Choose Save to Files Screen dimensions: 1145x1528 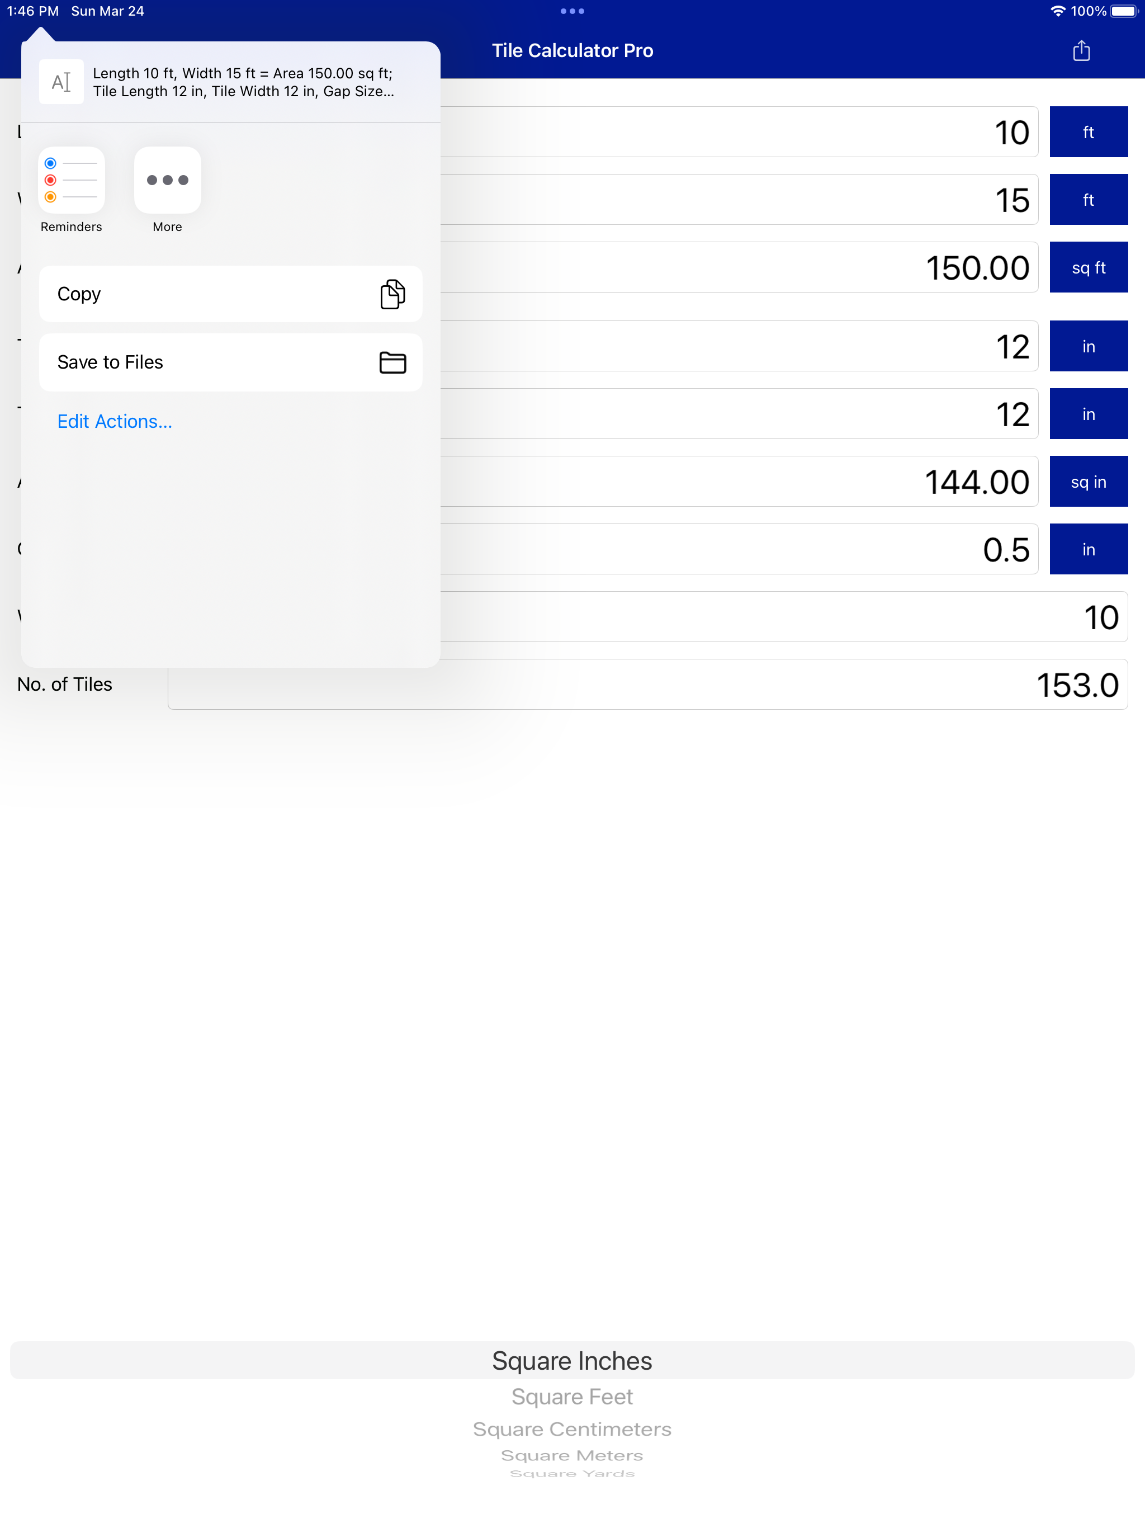231,362
